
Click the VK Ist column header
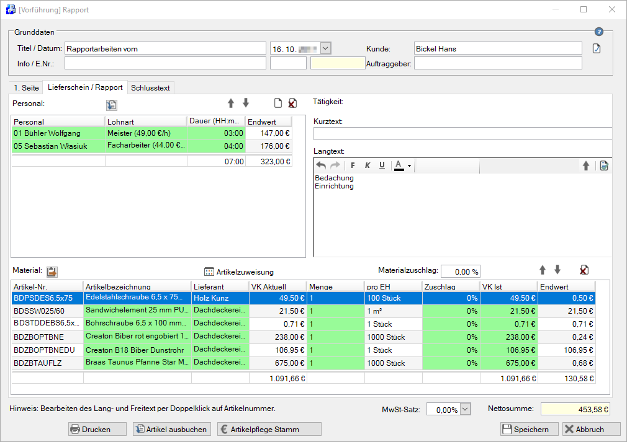(508, 286)
